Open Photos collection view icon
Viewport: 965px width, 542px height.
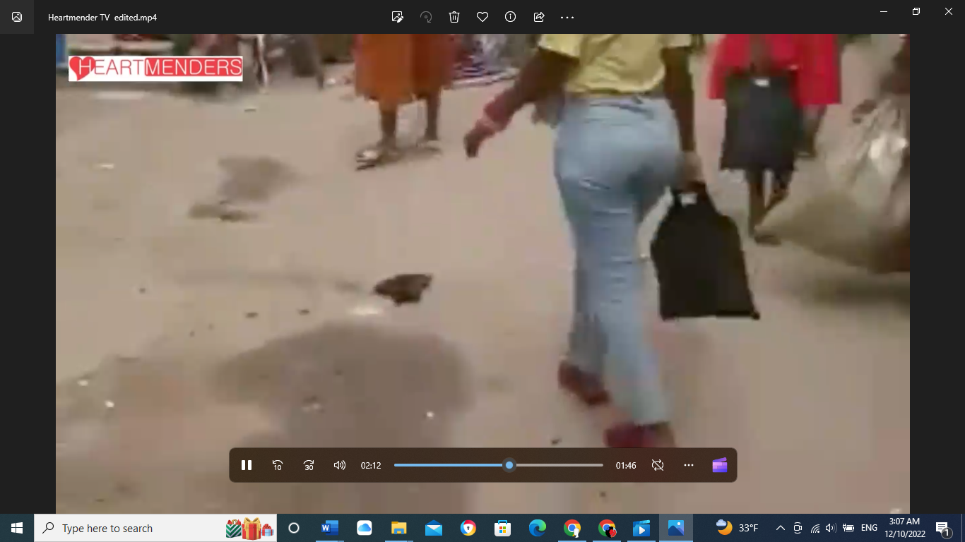point(17,17)
